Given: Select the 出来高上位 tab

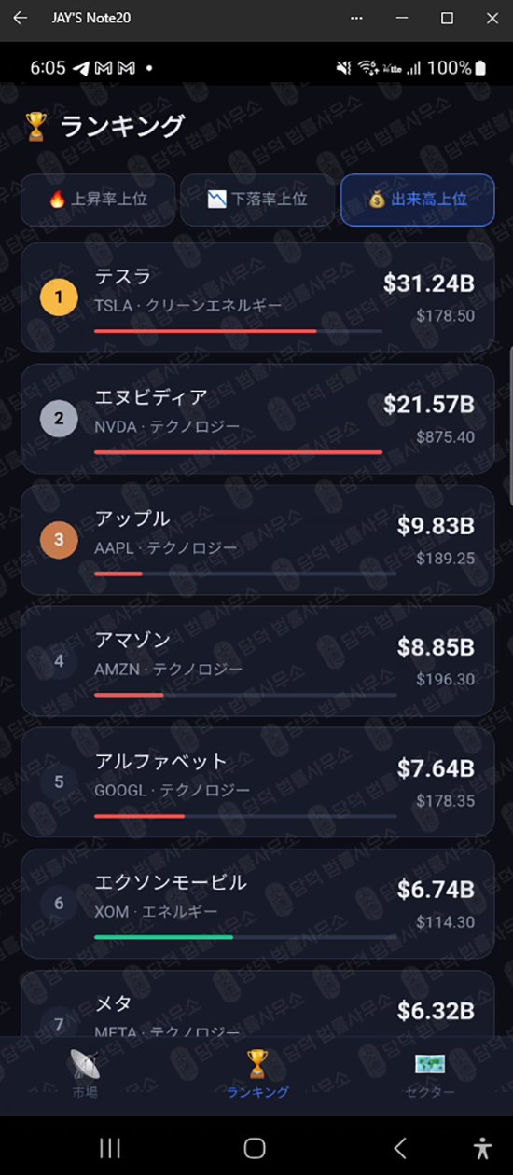Looking at the screenshot, I should (x=417, y=200).
